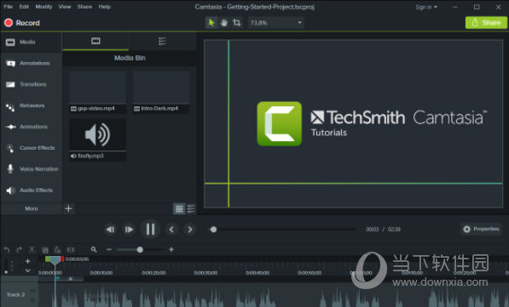Copy selected media in timeline toolbar

(x=45, y=250)
